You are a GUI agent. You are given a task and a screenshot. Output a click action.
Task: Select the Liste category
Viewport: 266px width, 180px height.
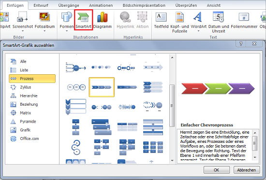pos(32,70)
